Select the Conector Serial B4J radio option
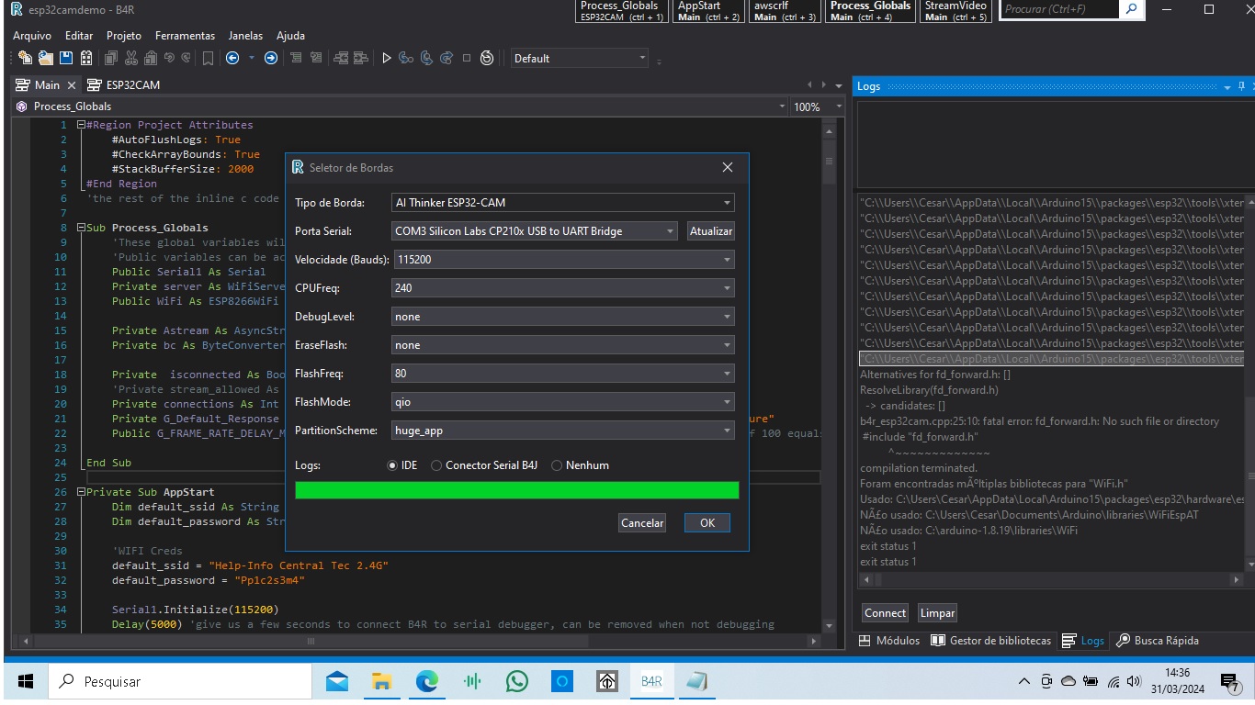1255x705 pixels. 436,465
